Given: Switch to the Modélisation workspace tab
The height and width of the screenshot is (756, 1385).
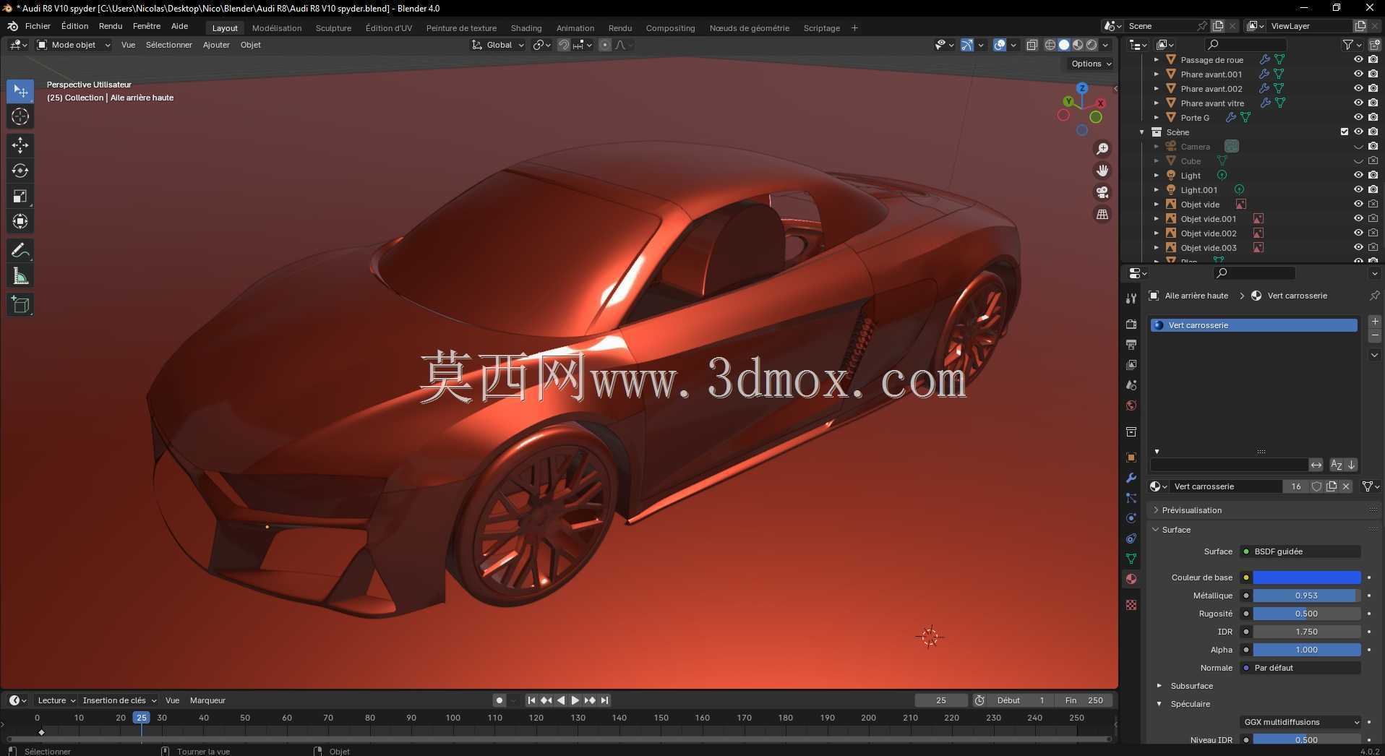Looking at the screenshot, I should click(277, 28).
